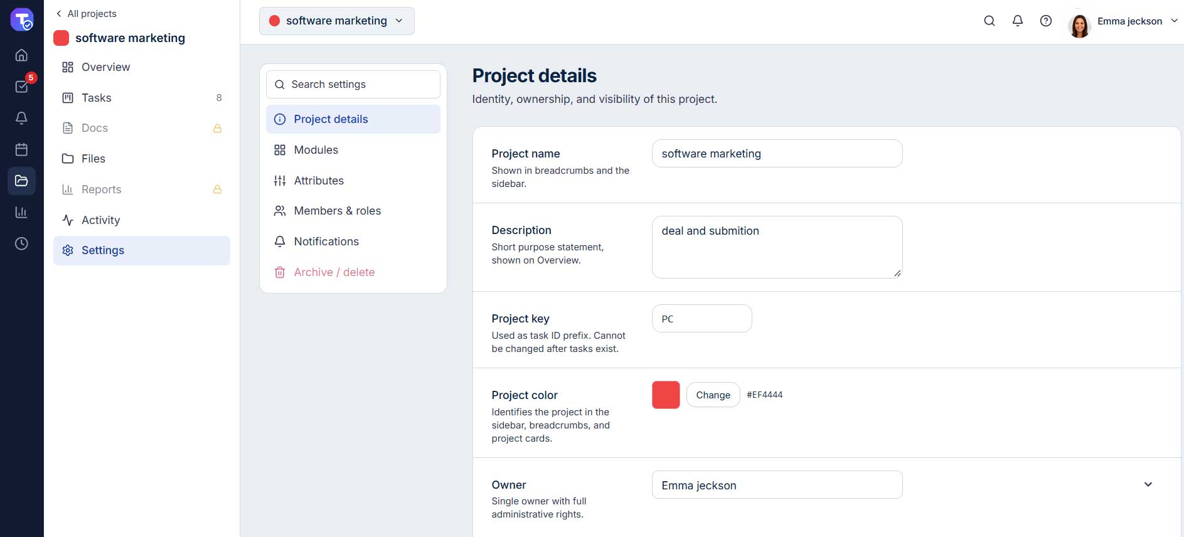Click the lock icon next to Docs

click(217, 128)
